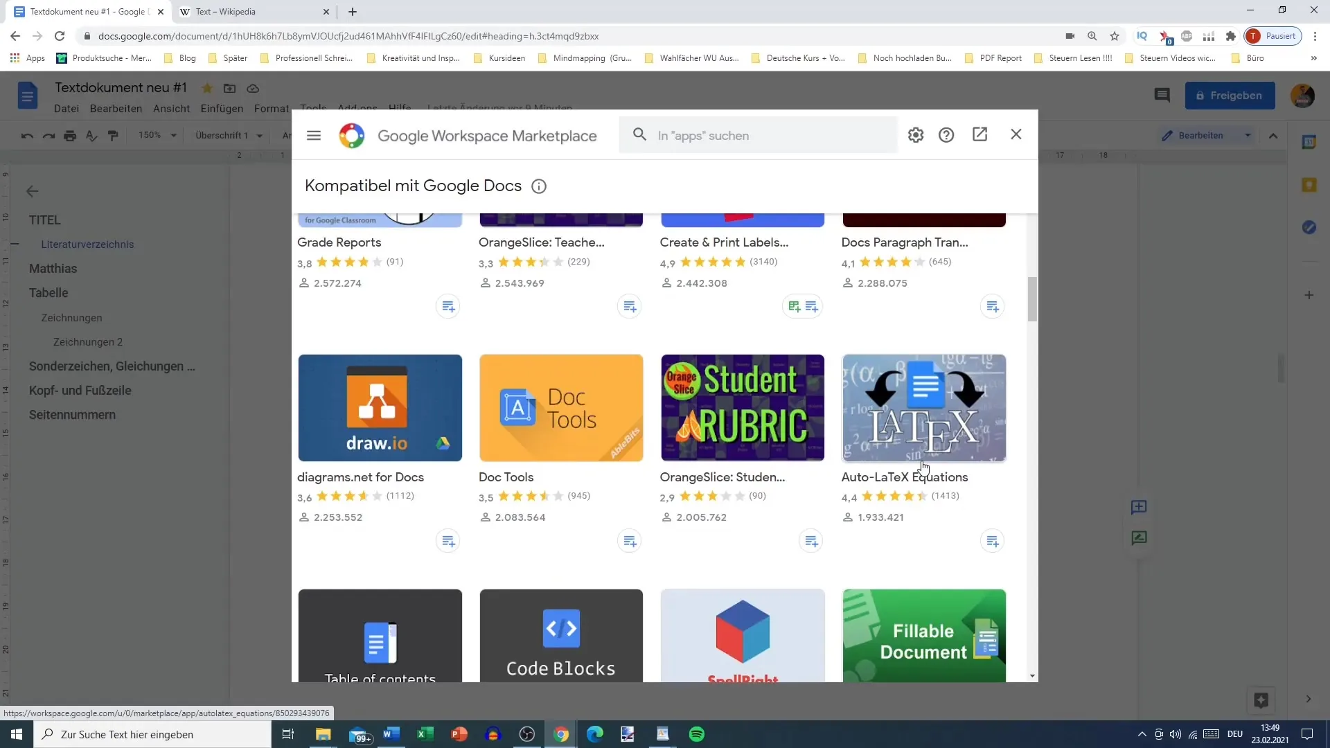
Task: Open the Grade Reports title link
Action: (x=339, y=242)
